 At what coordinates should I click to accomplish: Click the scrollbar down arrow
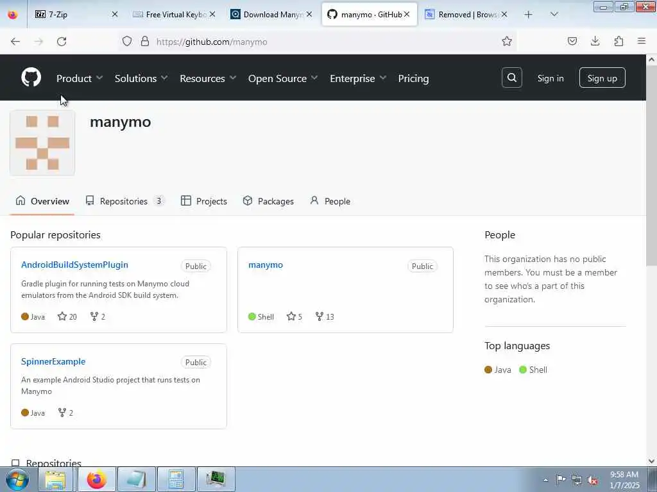coord(652,461)
